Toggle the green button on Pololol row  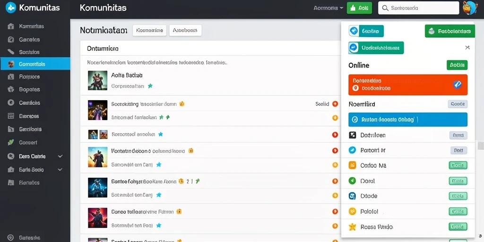click(458, 211)
